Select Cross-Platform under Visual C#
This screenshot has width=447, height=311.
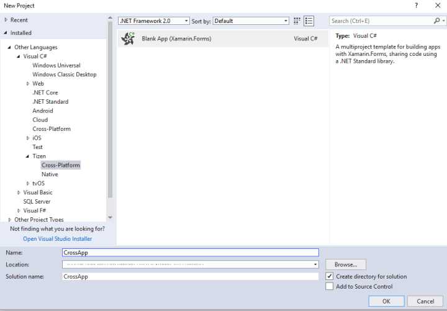52,129
